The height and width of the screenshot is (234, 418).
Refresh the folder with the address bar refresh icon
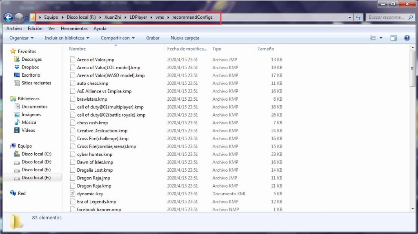coord(358,17)
